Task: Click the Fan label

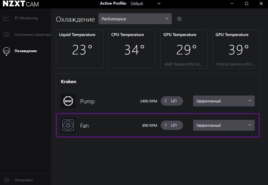Action: tap(84, 126)
